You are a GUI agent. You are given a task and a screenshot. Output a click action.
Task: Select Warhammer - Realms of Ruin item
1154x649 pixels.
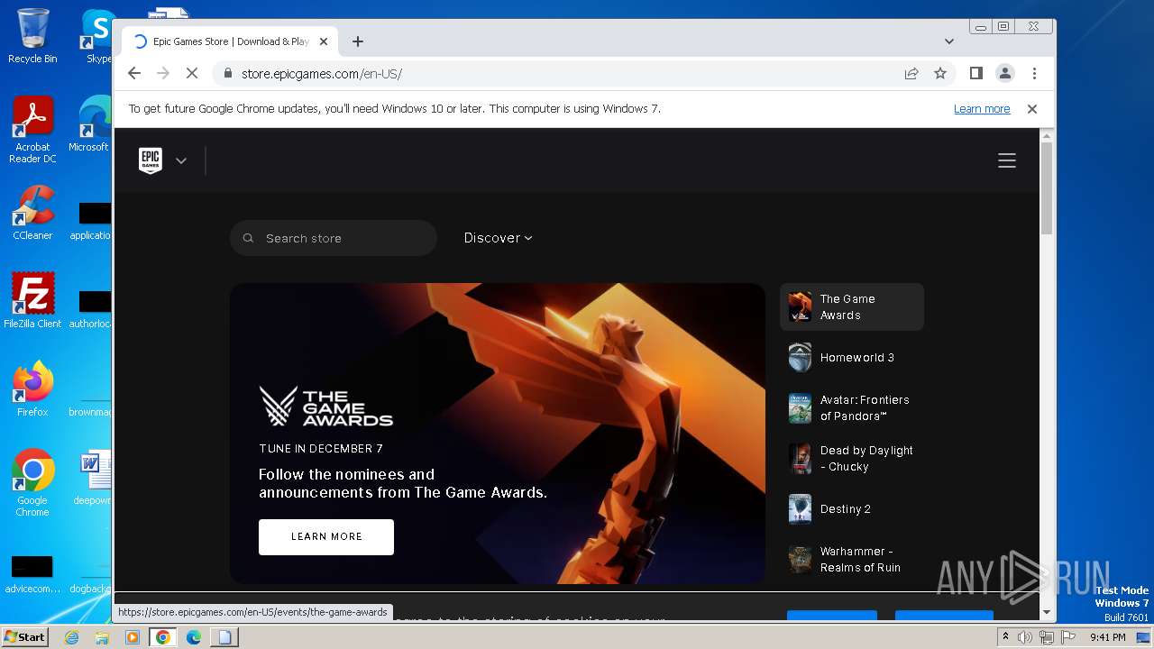pyautogui.click(x=852, y=559)
